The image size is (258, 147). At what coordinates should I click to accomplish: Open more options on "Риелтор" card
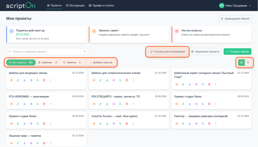pos(216,124)
